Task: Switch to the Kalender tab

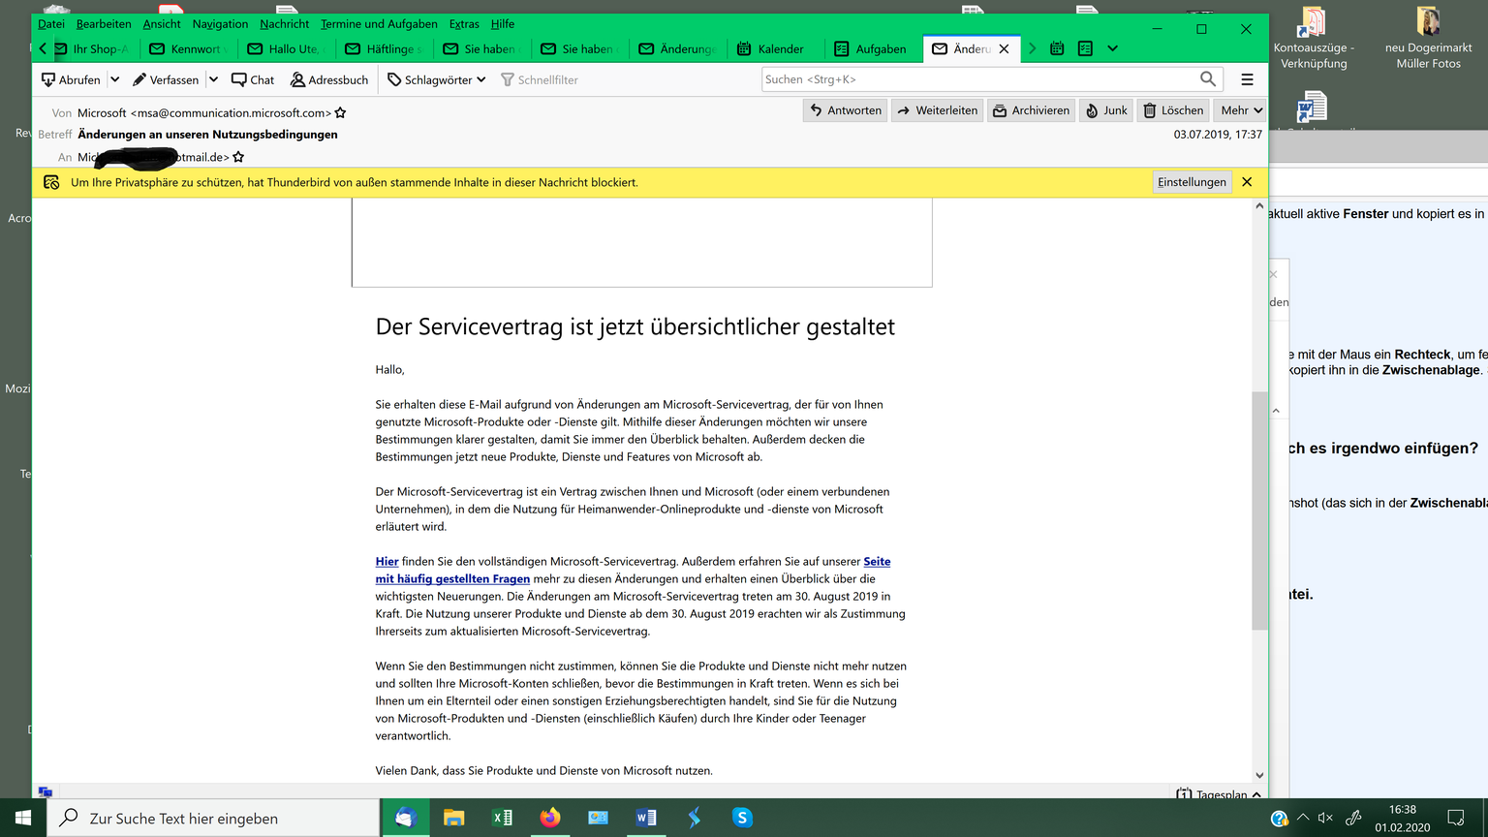Action: click(x=771, y=48)
